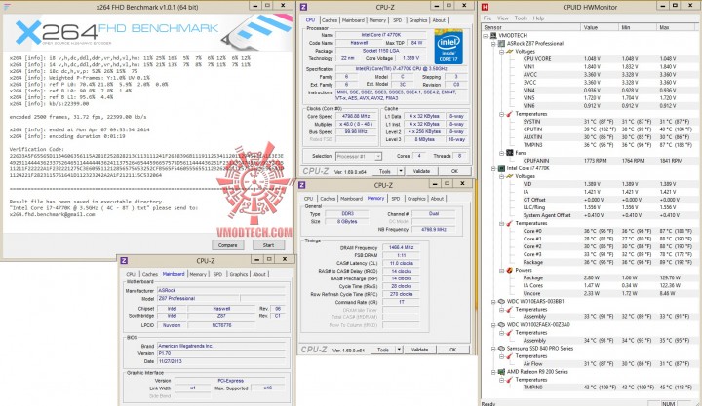Open the View menu in HWMonitor

[x=503, y=18]
